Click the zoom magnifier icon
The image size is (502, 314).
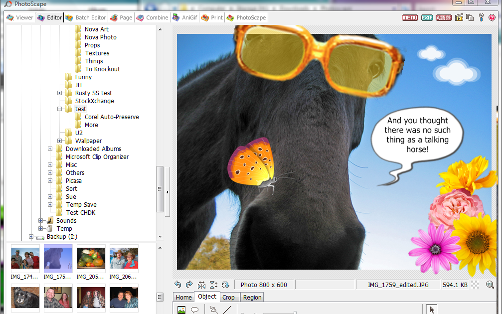click(490, 285)
